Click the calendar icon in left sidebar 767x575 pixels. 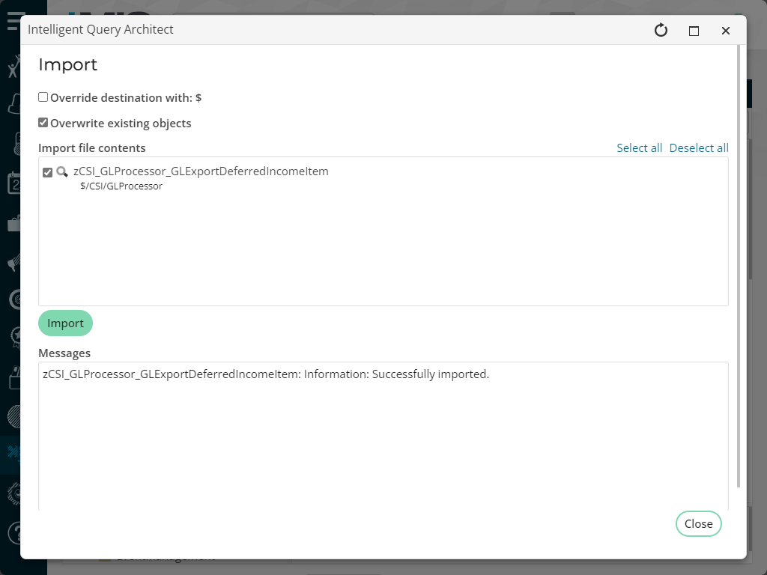coord(14,183)
